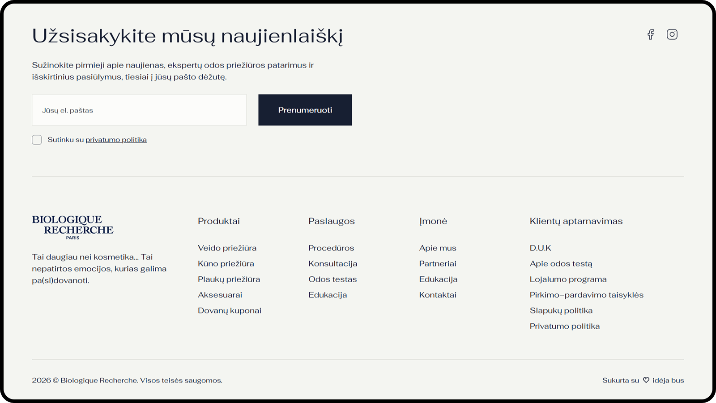
Task: Click Kontaktai footer link
Action: click(x=438, y=295)
